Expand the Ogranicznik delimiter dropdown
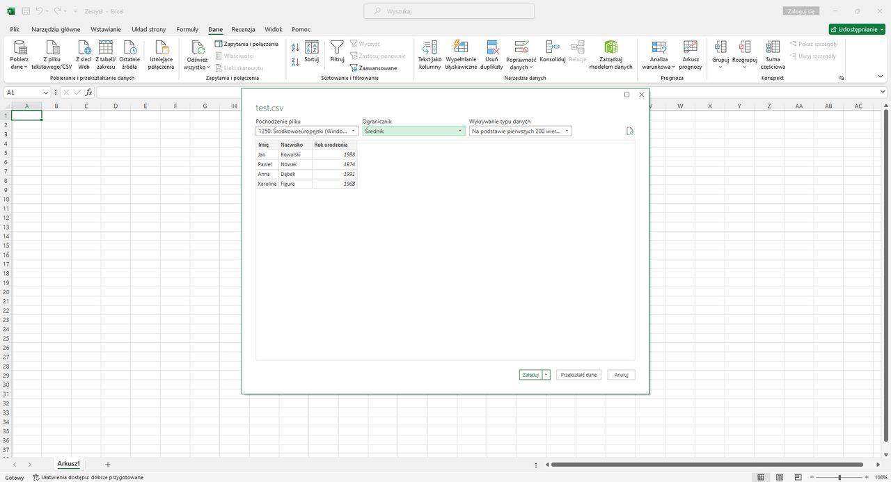Screen dimensions: 891x482 pos(413,131)
